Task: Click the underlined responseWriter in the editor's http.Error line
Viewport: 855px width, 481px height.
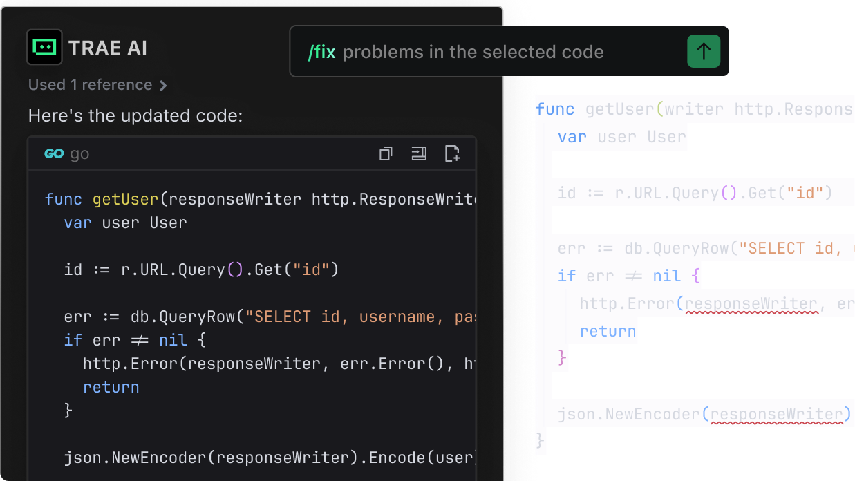Action: (751, 304)
